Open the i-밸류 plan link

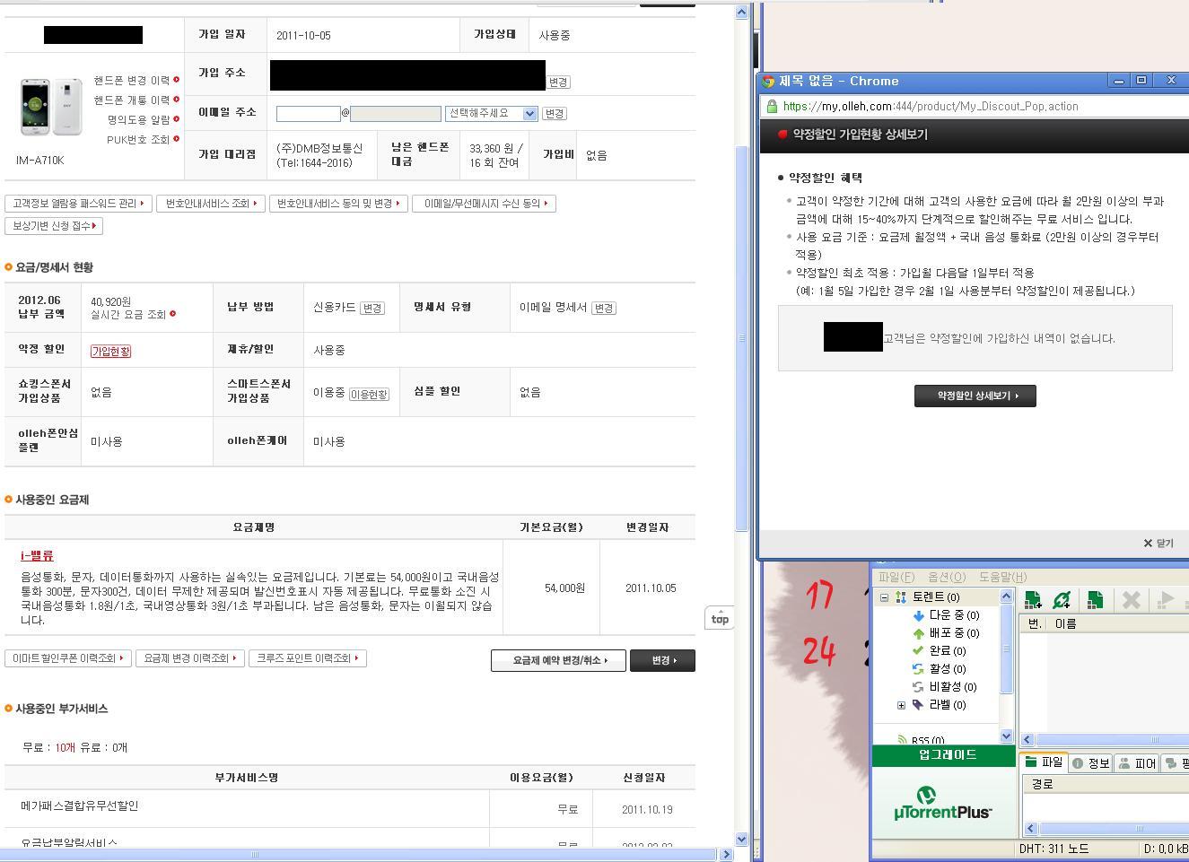37,555
